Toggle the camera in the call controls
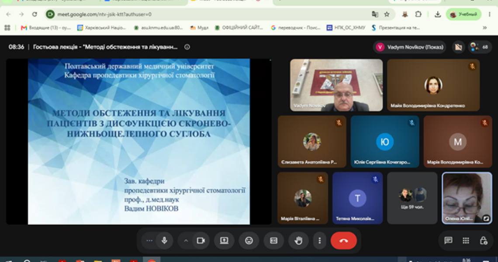Screen dimensions: 498x262 pyautogui.click(x=201, y=241)
